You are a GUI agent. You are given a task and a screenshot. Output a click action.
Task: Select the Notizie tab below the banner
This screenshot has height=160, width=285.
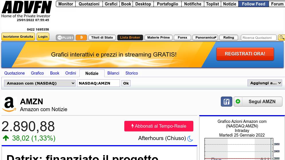click(92, 73)
